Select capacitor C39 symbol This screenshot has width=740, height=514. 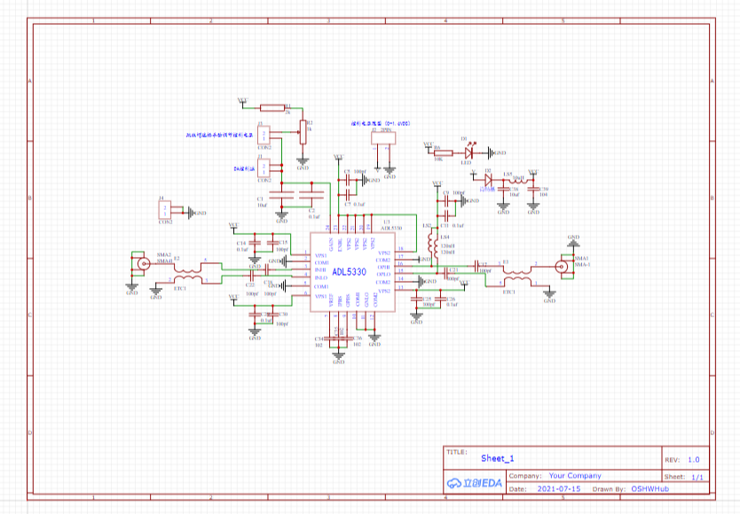tap(533, 189)
